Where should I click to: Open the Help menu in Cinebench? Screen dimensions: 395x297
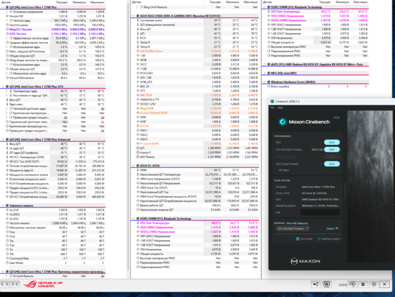[280, 107]
